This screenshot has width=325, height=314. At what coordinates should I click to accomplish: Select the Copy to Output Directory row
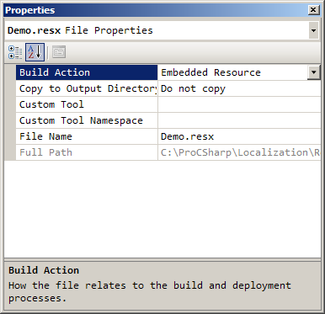point(168,88)
